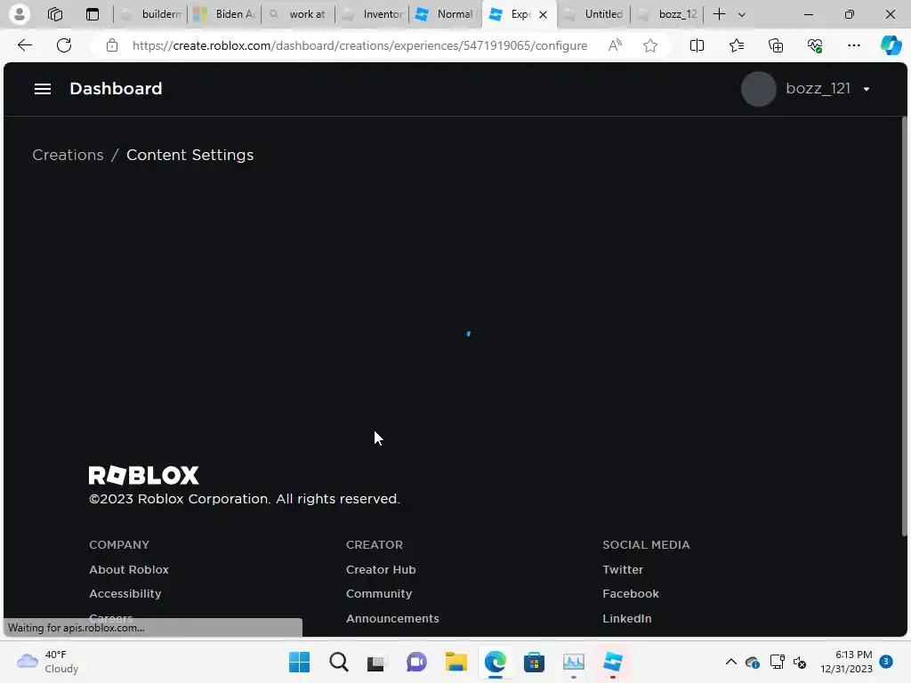Open the notifications badge

[x=886, y=662]
